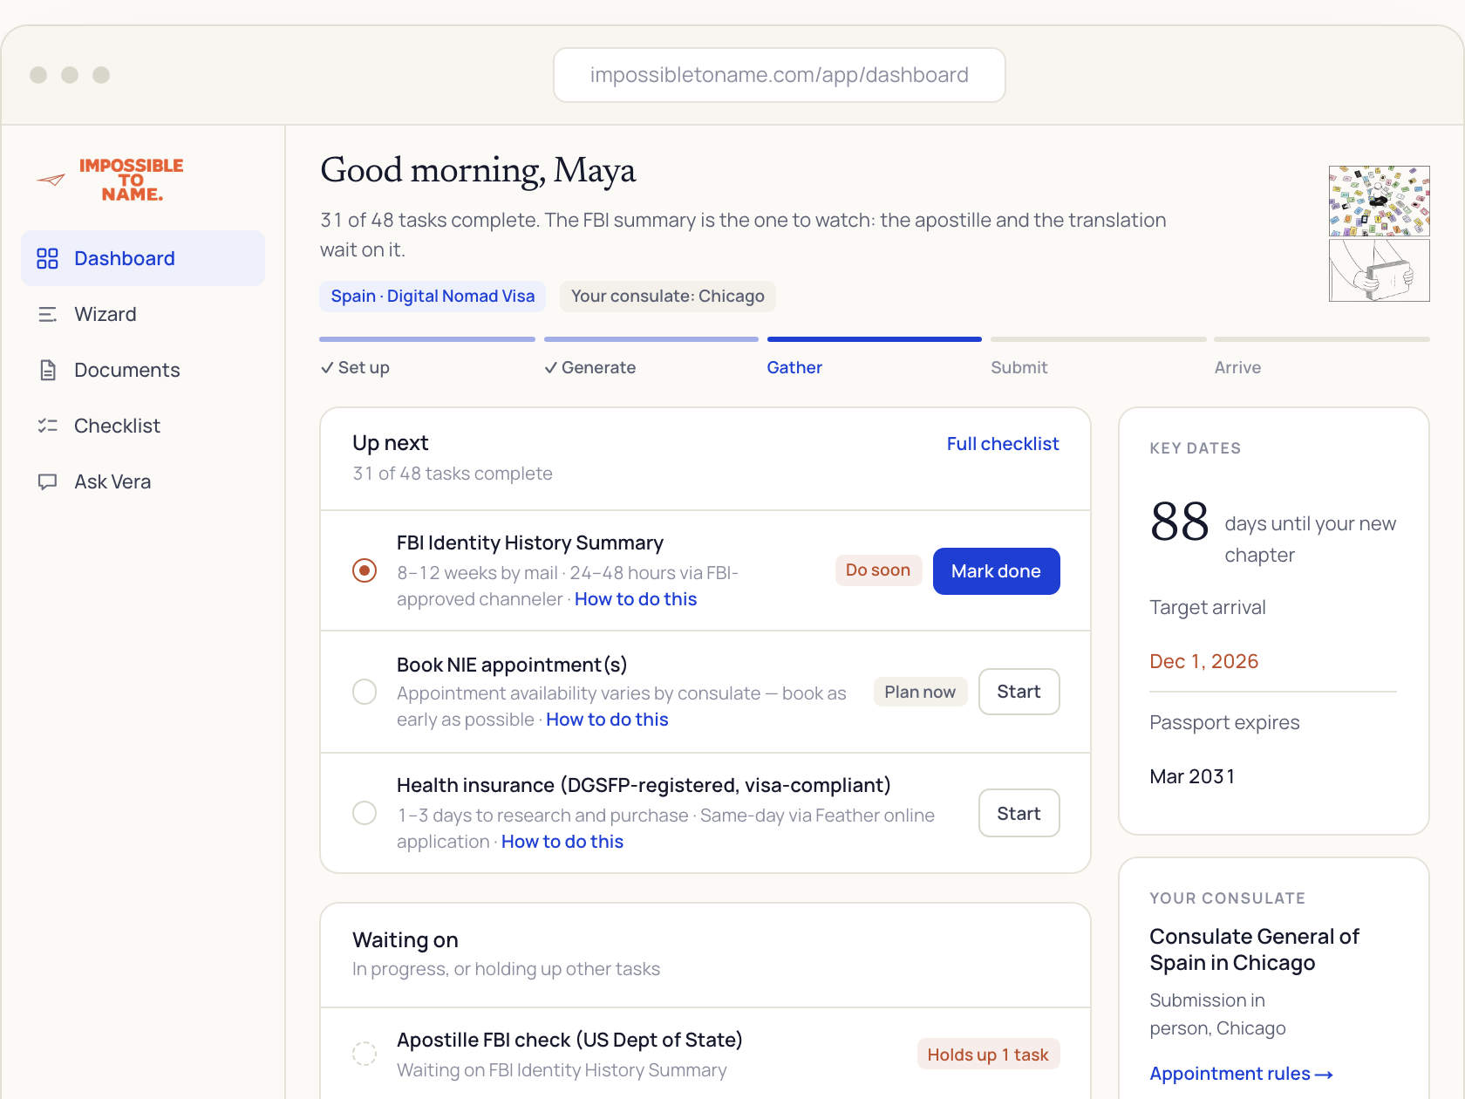The width and height of the screenshot is (1465, 1099).
Task: Click the Checklist icon in sidebar
Action: 47,426
